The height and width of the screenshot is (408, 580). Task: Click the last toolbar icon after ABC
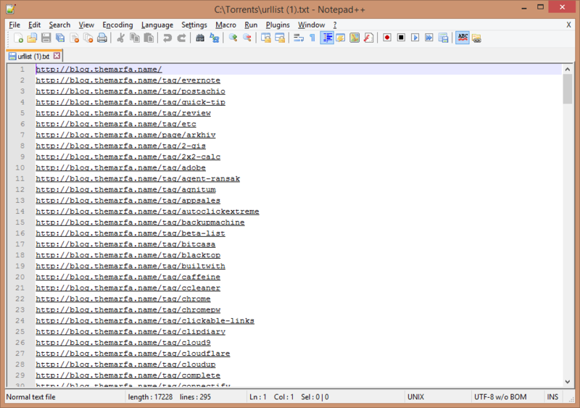(x=476, y=38)
